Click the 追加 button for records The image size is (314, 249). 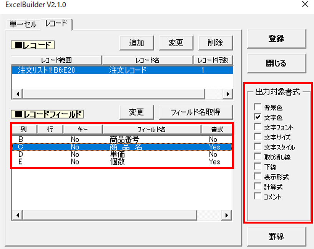point(136,43)
